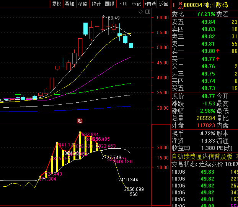Click the 叠加 overlay button

point(69,4)
